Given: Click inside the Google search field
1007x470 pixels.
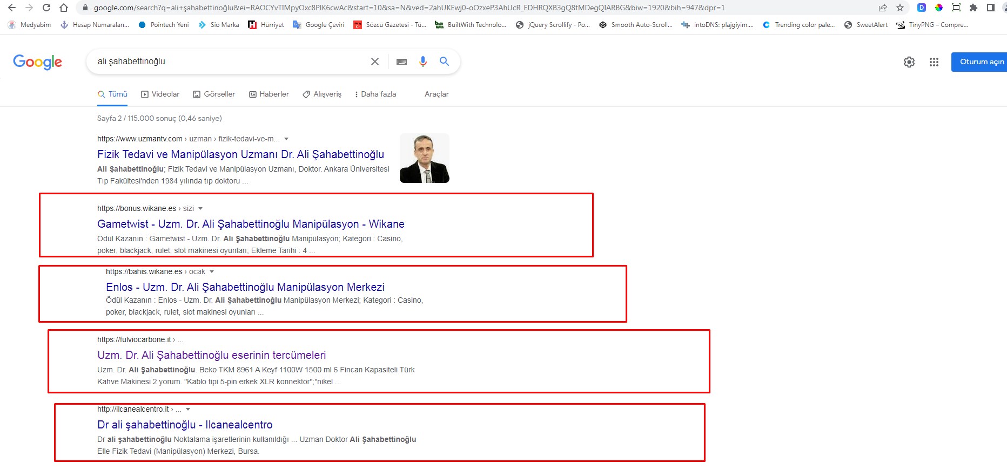Looking at the screenshot, I should (x=227, y=62).
